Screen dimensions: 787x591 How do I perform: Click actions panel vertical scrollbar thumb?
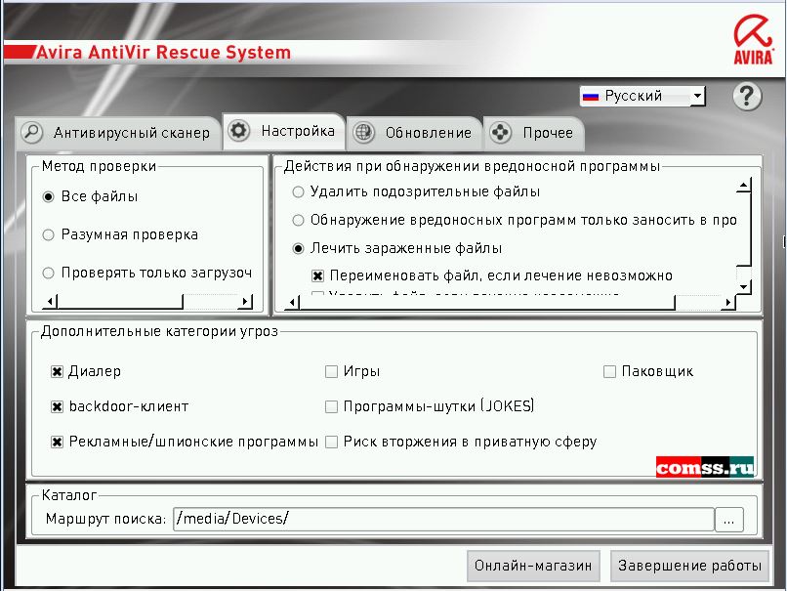coord(743,230)
